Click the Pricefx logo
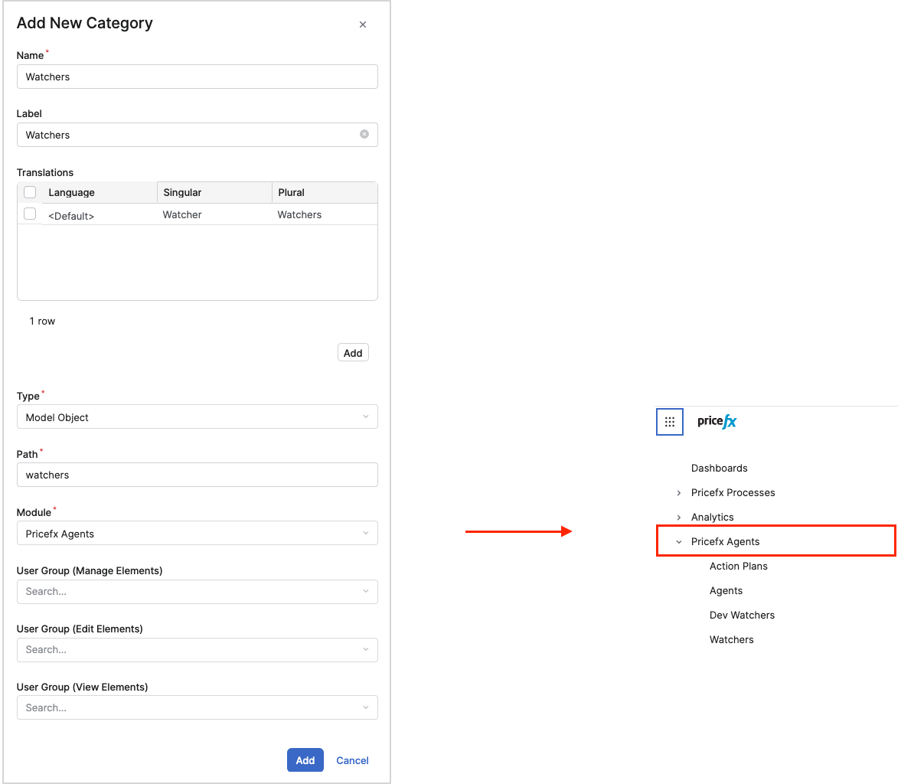Image resolution: width=901 pixels, height=784 pixels. [717, 421]
